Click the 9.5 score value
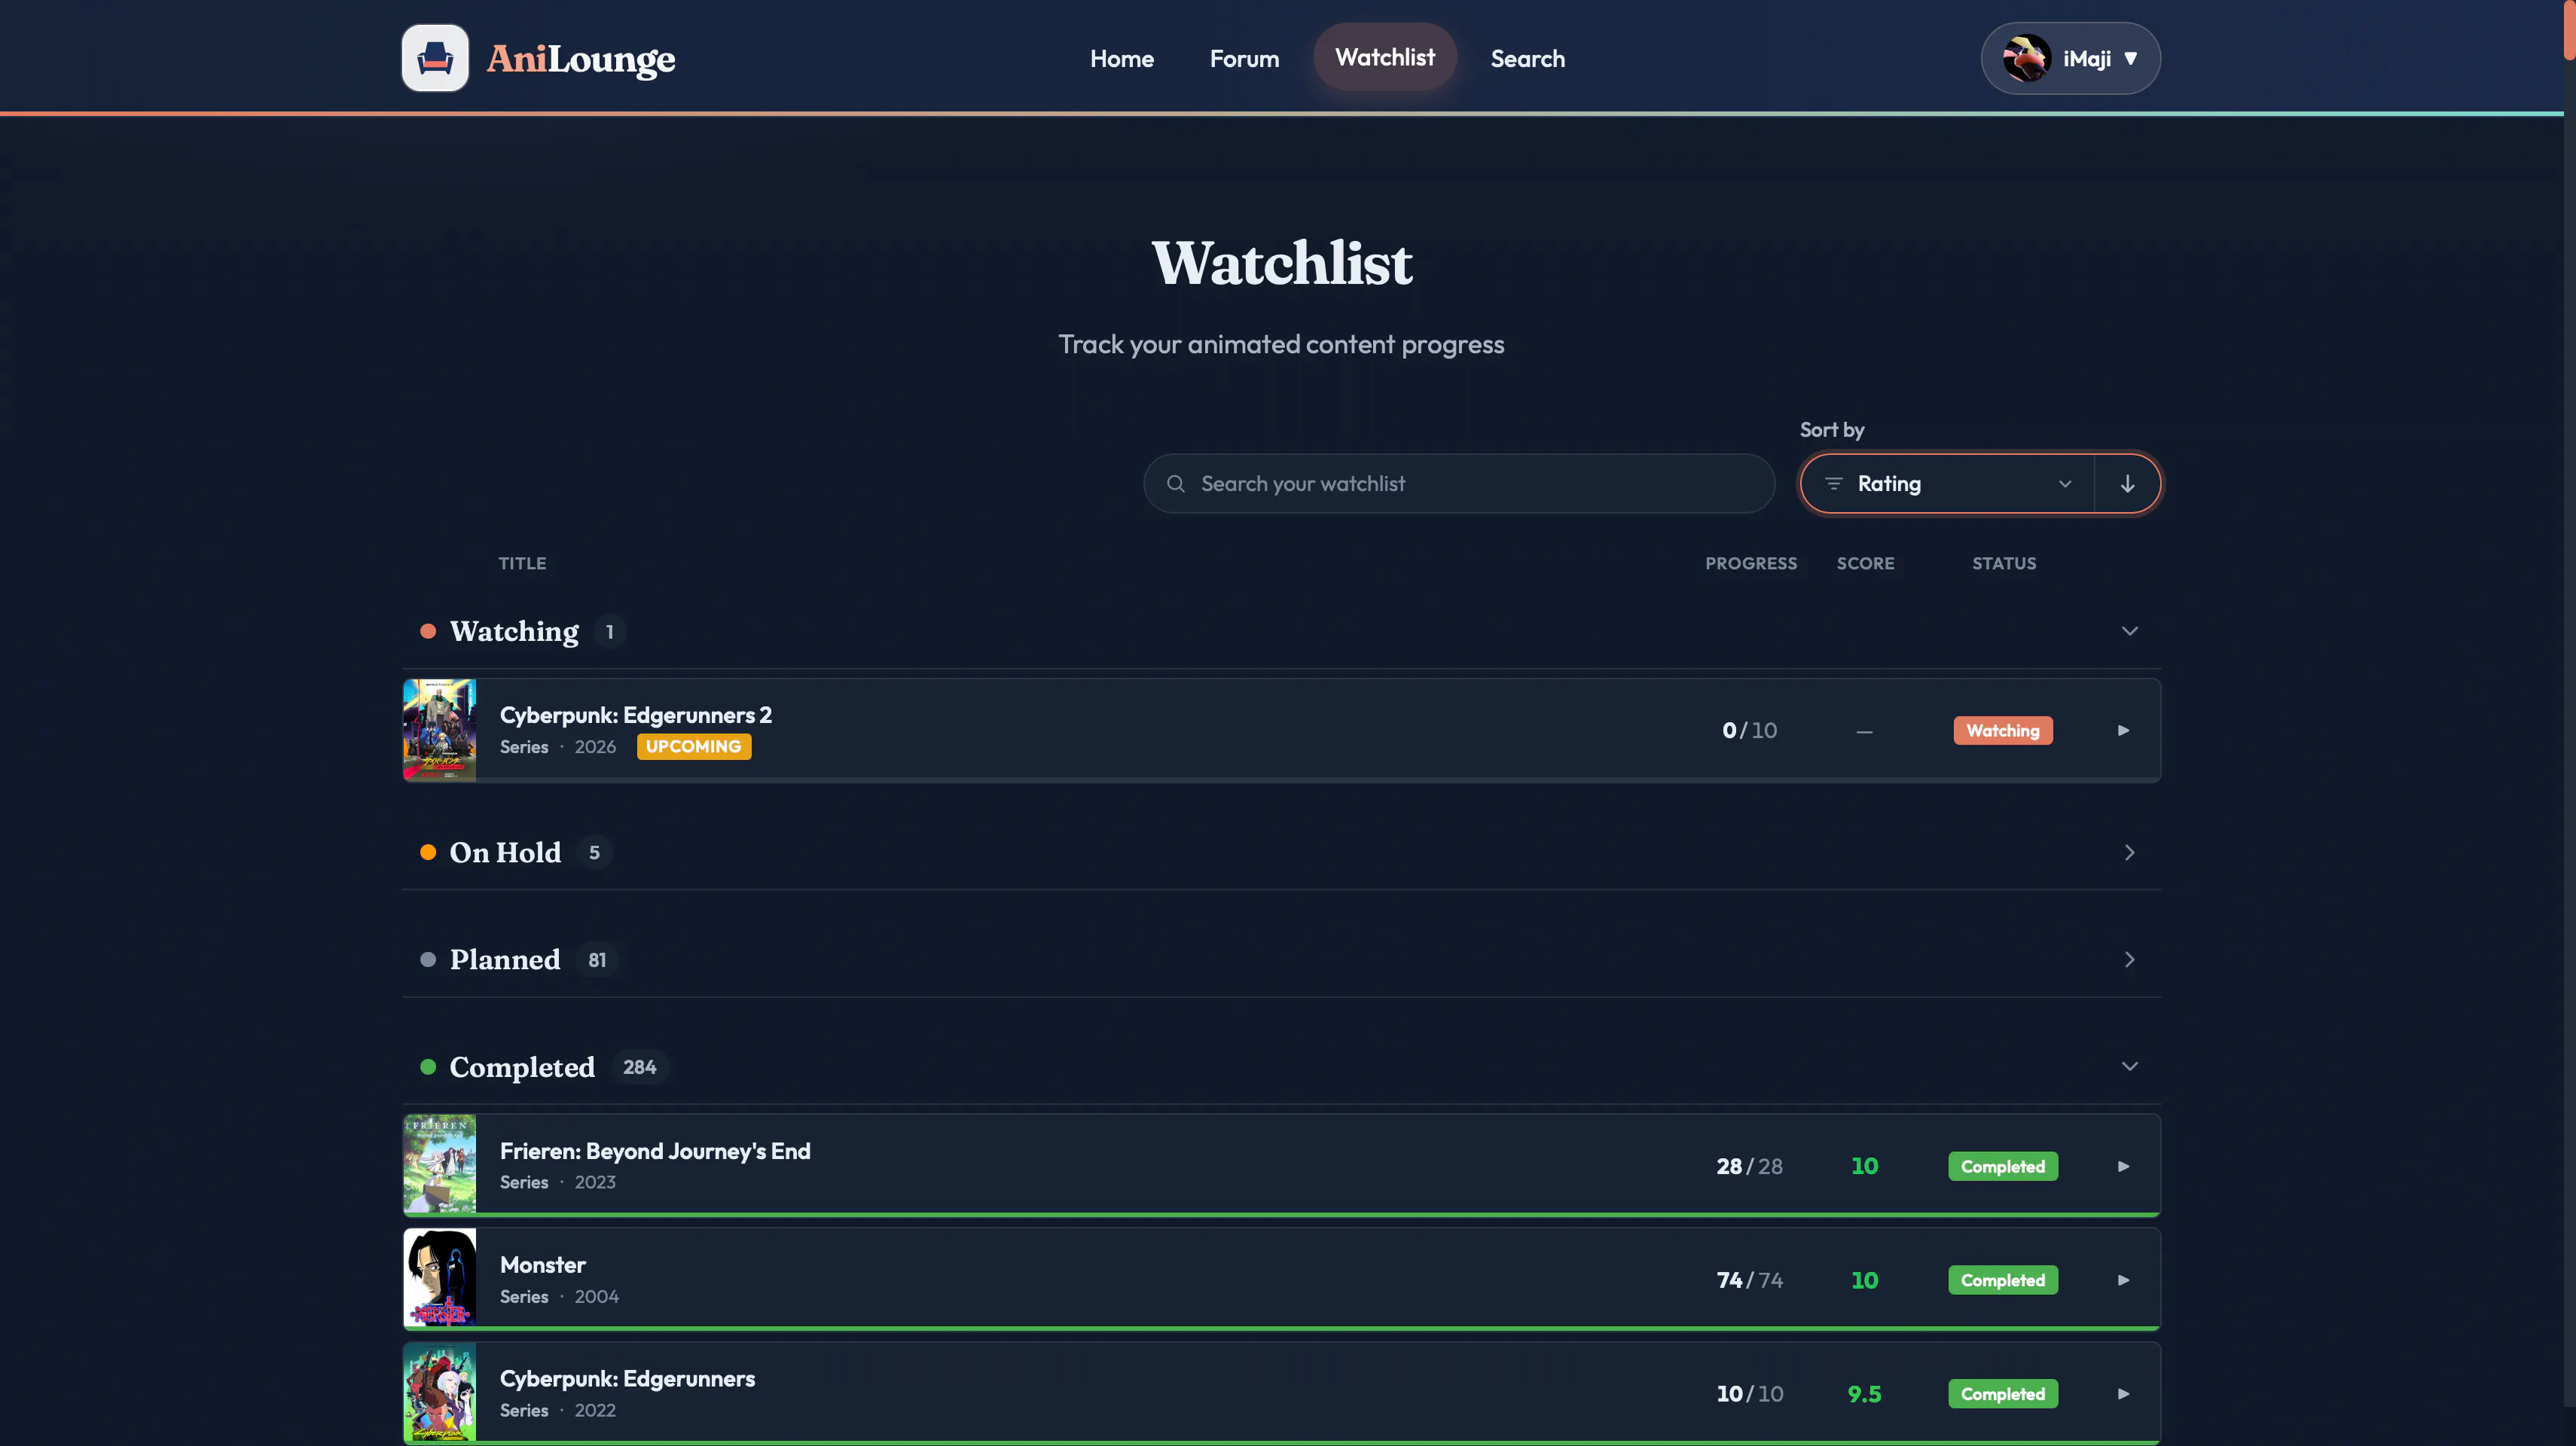 [1864, 1394]
